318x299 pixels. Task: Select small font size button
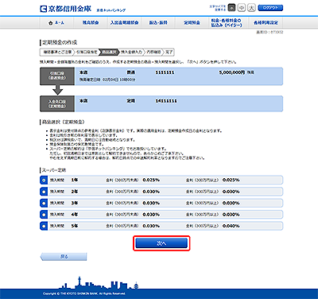tap(231, 8)
